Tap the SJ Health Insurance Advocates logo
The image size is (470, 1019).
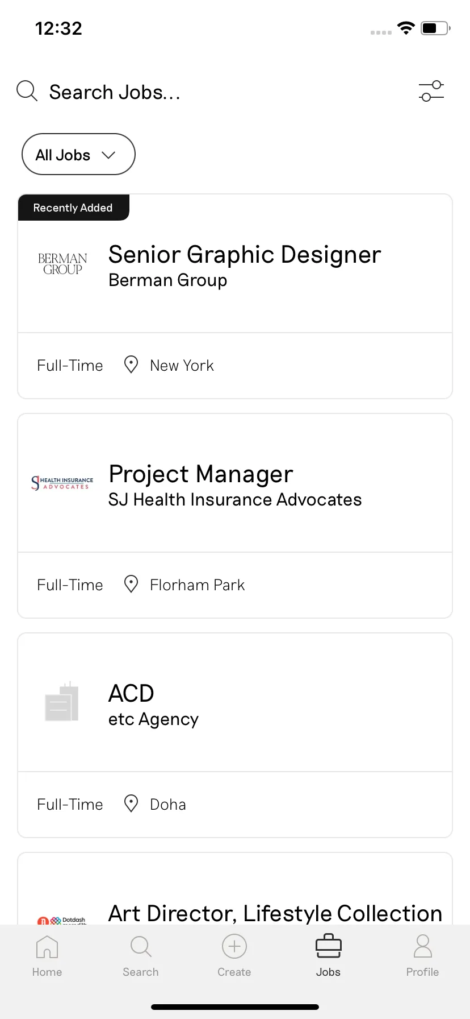point(62,483)
